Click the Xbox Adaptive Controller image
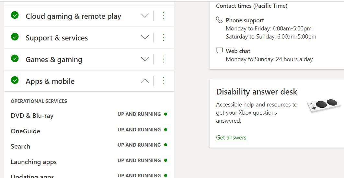The width and height of the screenshot is (344, 178). pyautogui.click(x=324, y=105)
